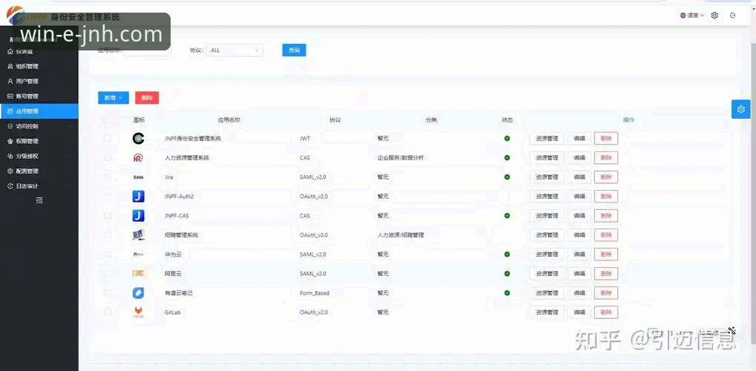The image size is (756, 371).
Task: Click the red 删除 button above table
Action: click(x=147, y=98)
